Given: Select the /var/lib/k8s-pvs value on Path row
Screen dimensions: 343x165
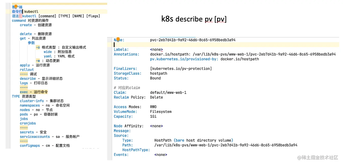Looking at the screenshot, I should pos(226,145).
